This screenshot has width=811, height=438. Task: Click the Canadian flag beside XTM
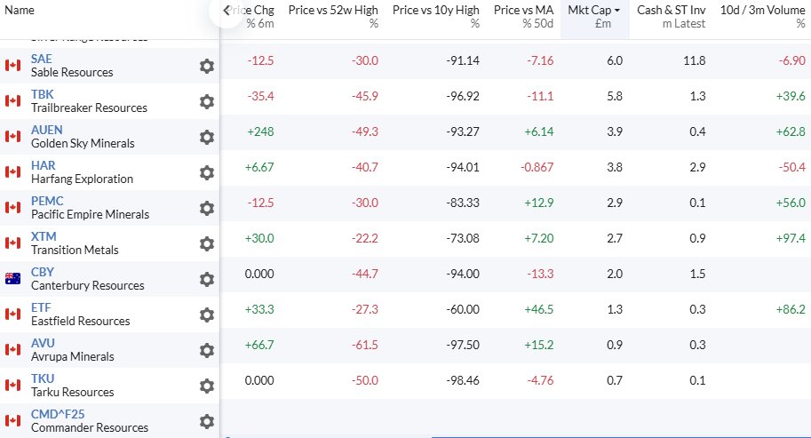(13, 243)
